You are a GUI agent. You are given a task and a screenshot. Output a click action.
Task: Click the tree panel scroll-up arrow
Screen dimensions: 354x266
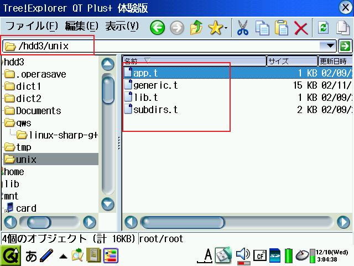click(x=108, y=64)
